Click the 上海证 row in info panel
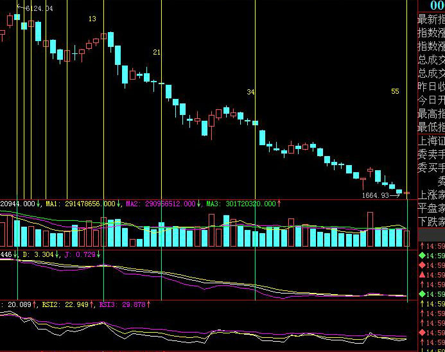Image resolution: width=445 pixels, height=352 pixels. coord(431,141)
